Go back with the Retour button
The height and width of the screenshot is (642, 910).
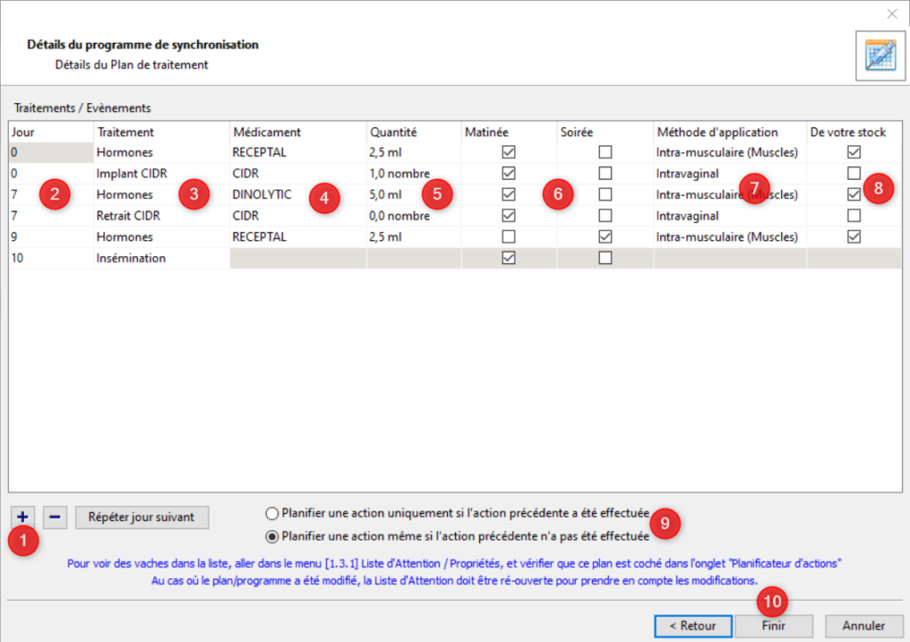point(693,625)
